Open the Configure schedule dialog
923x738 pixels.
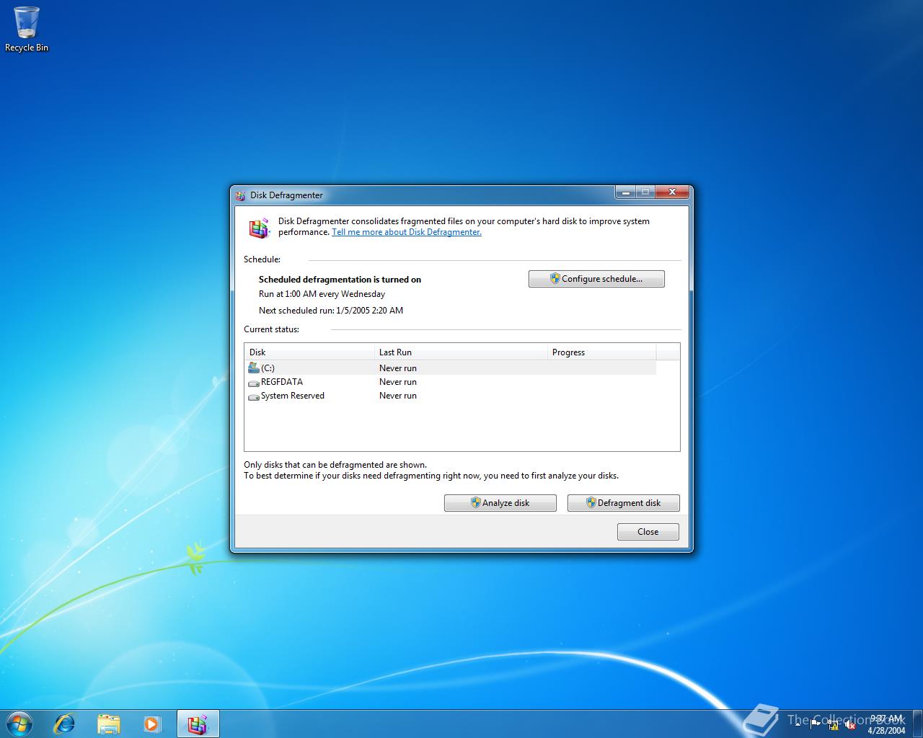596,279
